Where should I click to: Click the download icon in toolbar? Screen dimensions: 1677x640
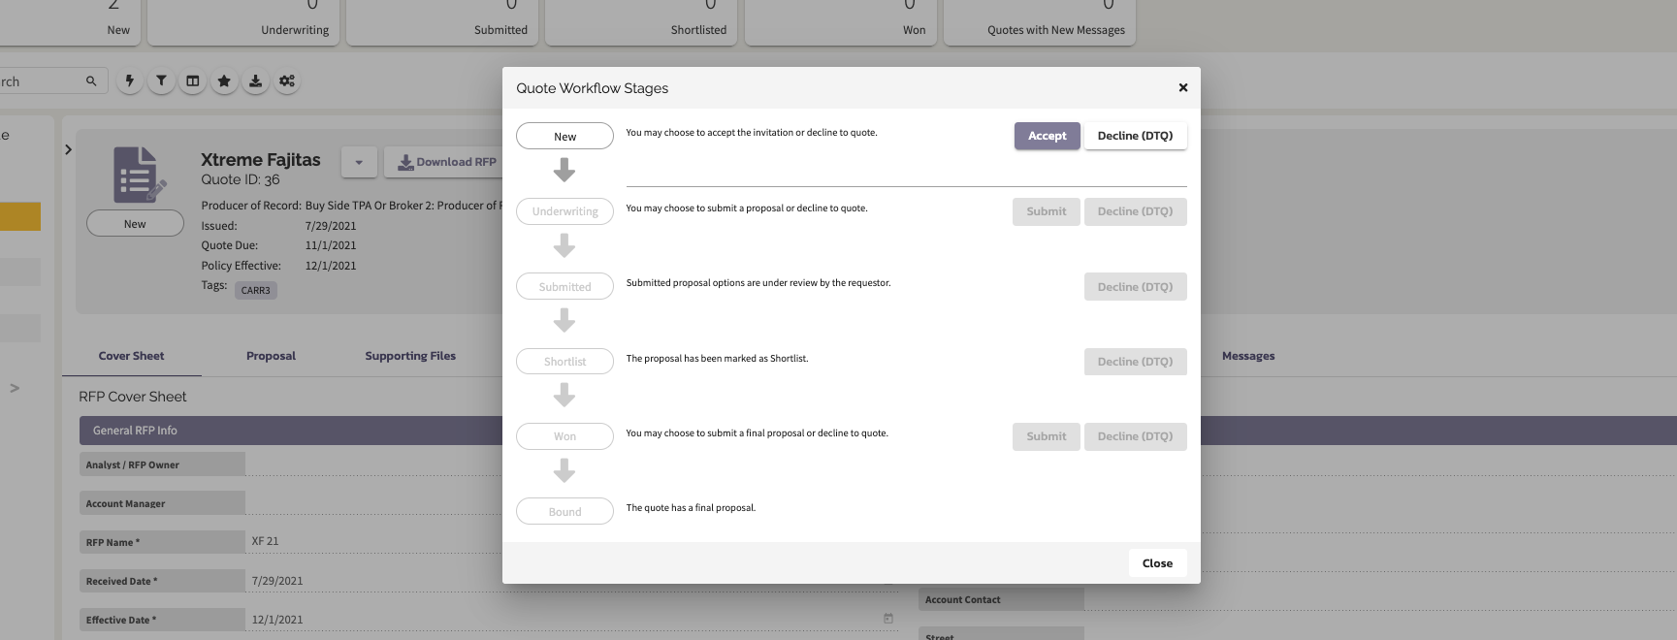coord(255,81)
